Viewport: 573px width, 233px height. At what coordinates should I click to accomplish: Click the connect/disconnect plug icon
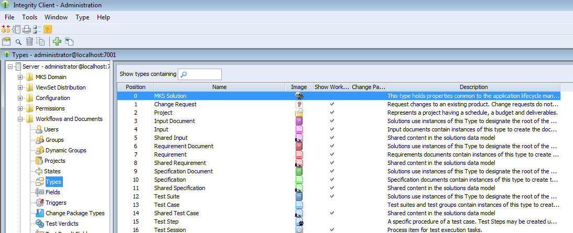(6, 29)
